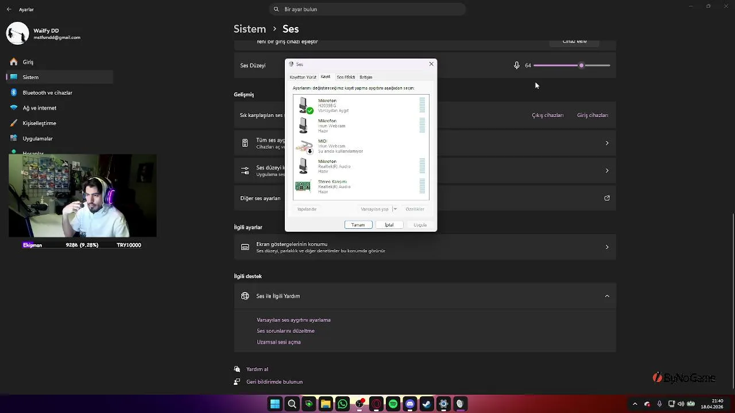The image size is (735, 413).
Task: Click Giriş cihazları button
Action: pos(592,115)
